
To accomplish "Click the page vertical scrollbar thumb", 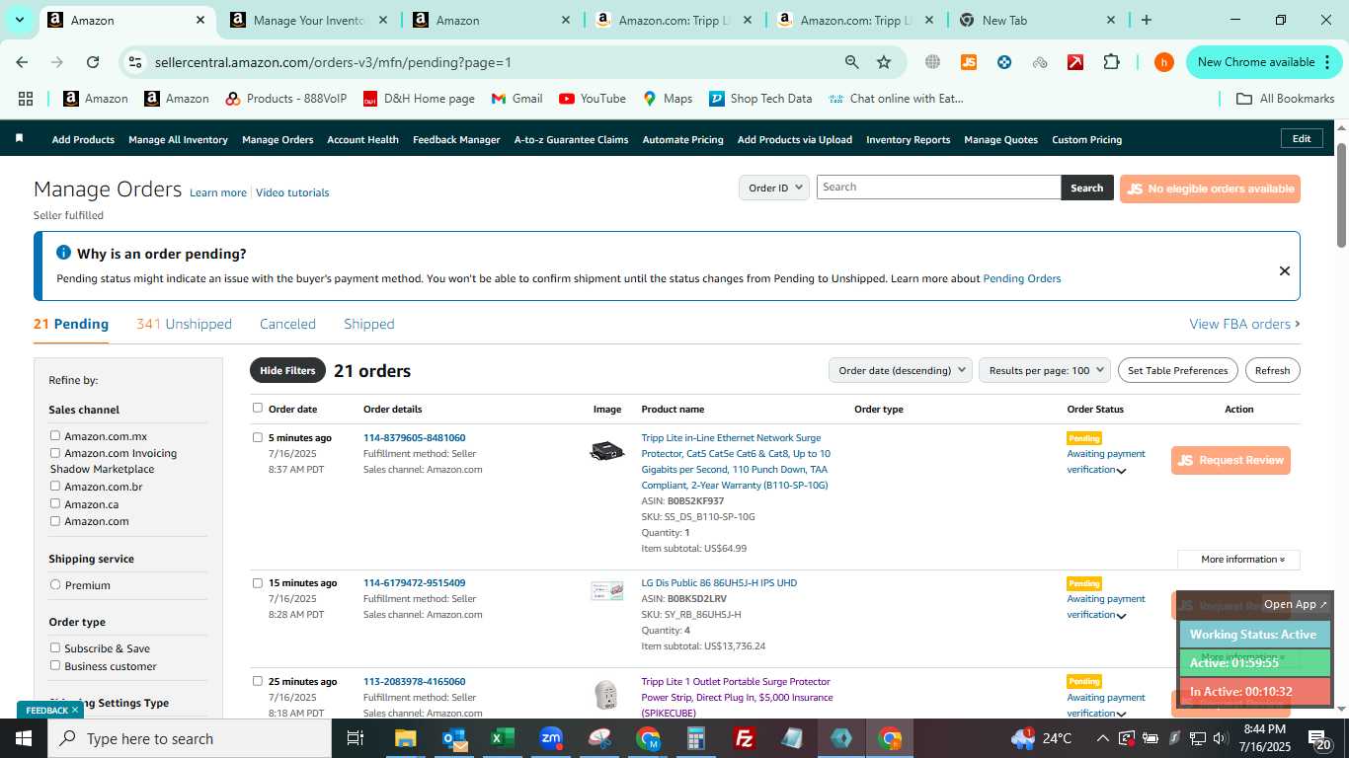I will tap(1342, 194).
